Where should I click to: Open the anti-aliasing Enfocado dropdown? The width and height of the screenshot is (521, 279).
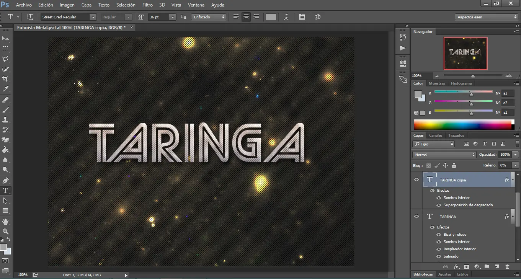(209, 17)
